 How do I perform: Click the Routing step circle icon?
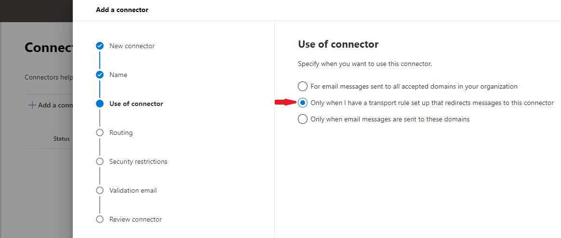click(x=100, y=132)
